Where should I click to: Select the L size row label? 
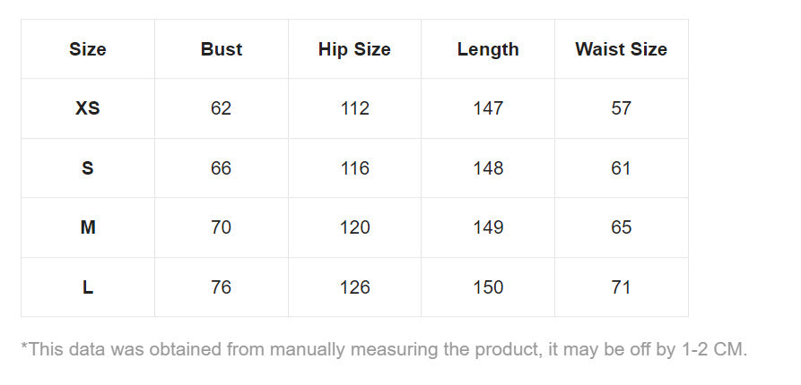pos(88,287)
